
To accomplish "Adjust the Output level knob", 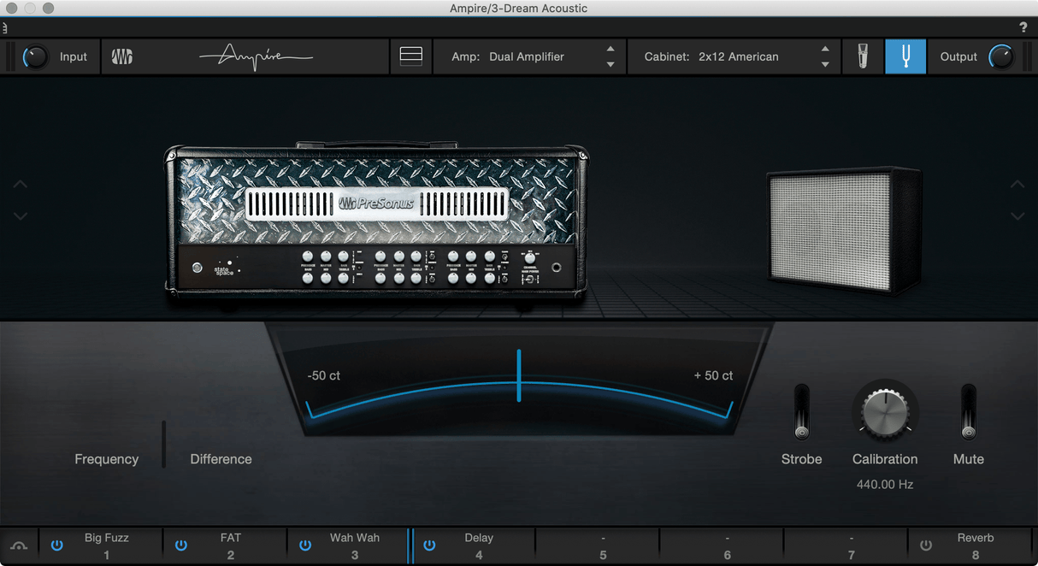I will (1000, 56).
